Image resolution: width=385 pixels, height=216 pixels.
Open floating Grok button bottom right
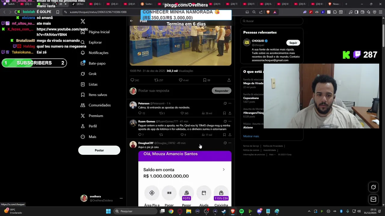point(373,187)
